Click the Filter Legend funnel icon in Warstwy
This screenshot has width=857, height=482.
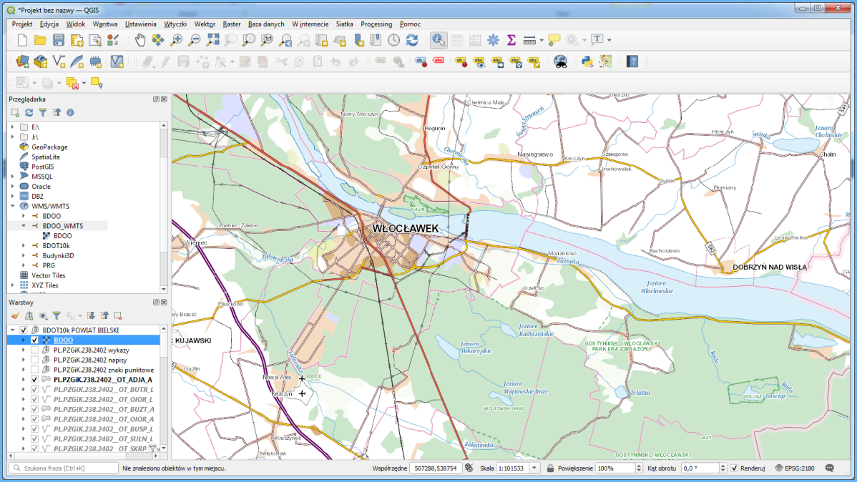(57, 316)
